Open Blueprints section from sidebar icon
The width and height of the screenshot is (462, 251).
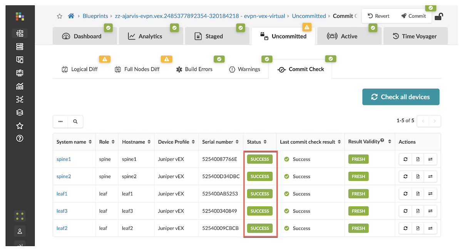pyautogui.click(x=20, y=33)
